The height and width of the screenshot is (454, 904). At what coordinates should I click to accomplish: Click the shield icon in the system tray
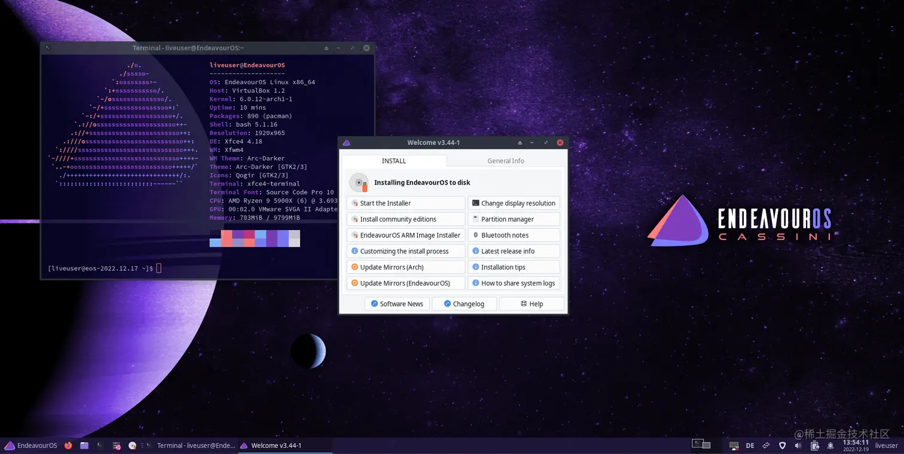pyautogui.click(x=782, y=446)
